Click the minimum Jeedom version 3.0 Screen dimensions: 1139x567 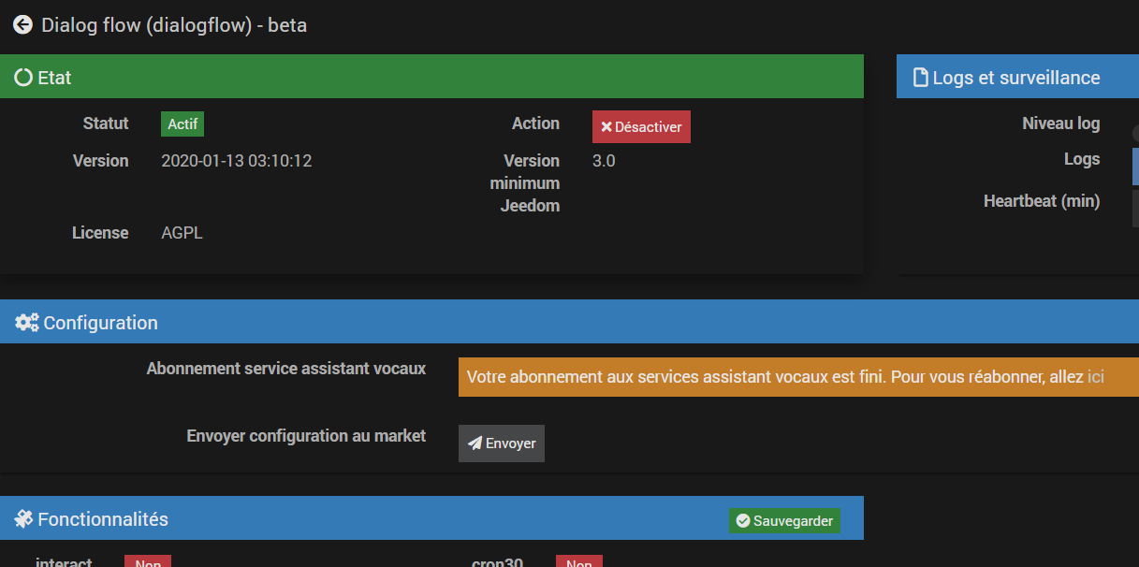pos(604,161)
